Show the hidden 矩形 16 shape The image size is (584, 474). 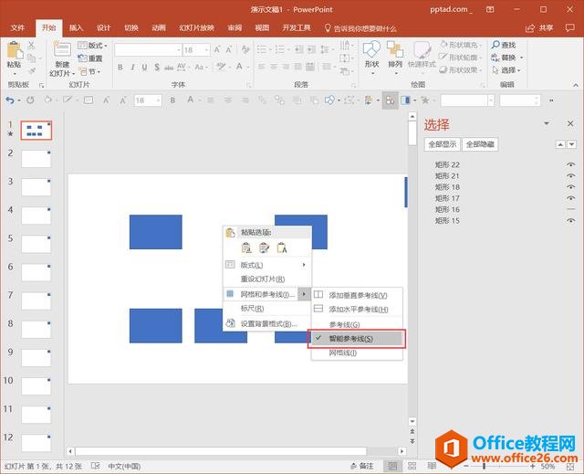(570, 209)
